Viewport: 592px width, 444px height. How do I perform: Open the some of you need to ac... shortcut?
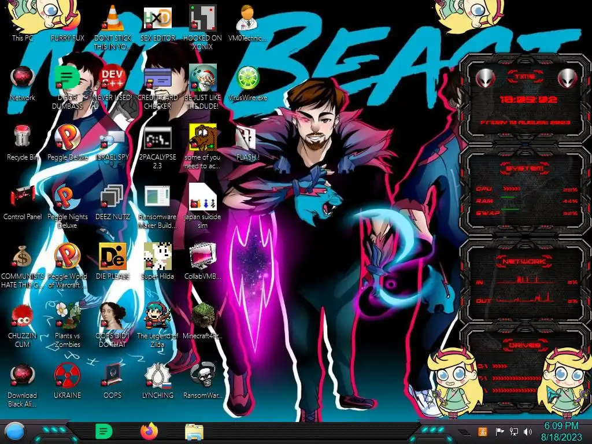[x=203, y=146]
